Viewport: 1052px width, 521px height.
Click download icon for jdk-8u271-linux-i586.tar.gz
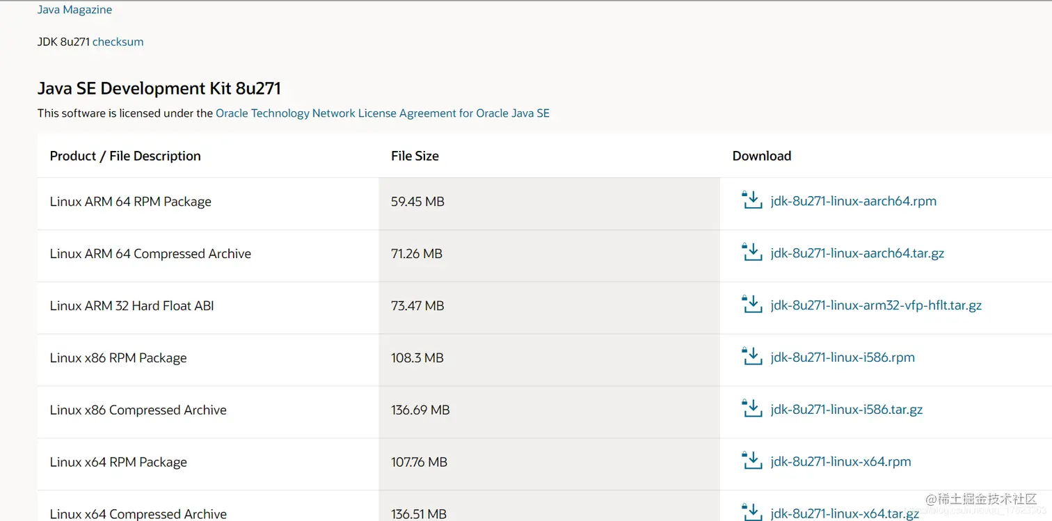tap(752, 409)
